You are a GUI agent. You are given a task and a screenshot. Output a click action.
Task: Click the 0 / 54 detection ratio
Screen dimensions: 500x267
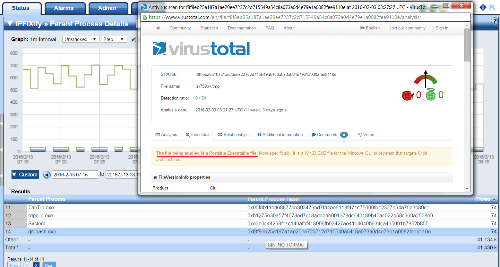(x=201, y=98)
